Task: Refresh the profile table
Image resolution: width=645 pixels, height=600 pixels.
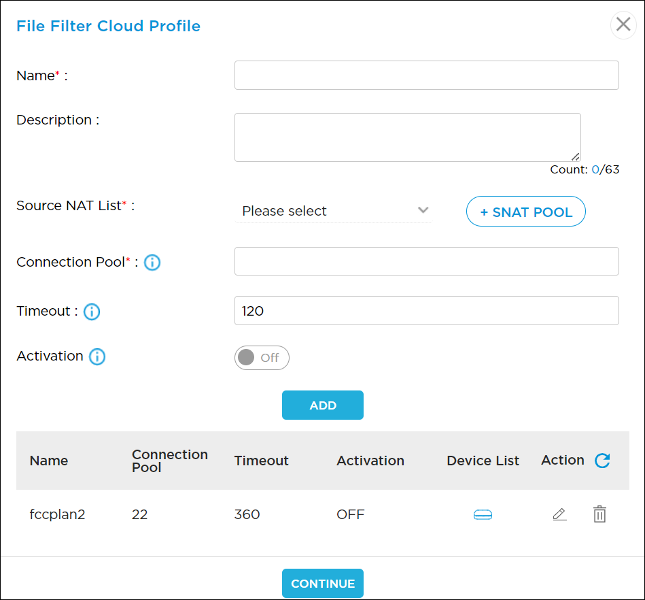Action: click(x=602, y=461)
